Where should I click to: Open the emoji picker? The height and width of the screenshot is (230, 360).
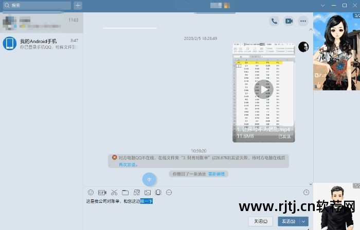pyautogui.click(x=91, y=193)
